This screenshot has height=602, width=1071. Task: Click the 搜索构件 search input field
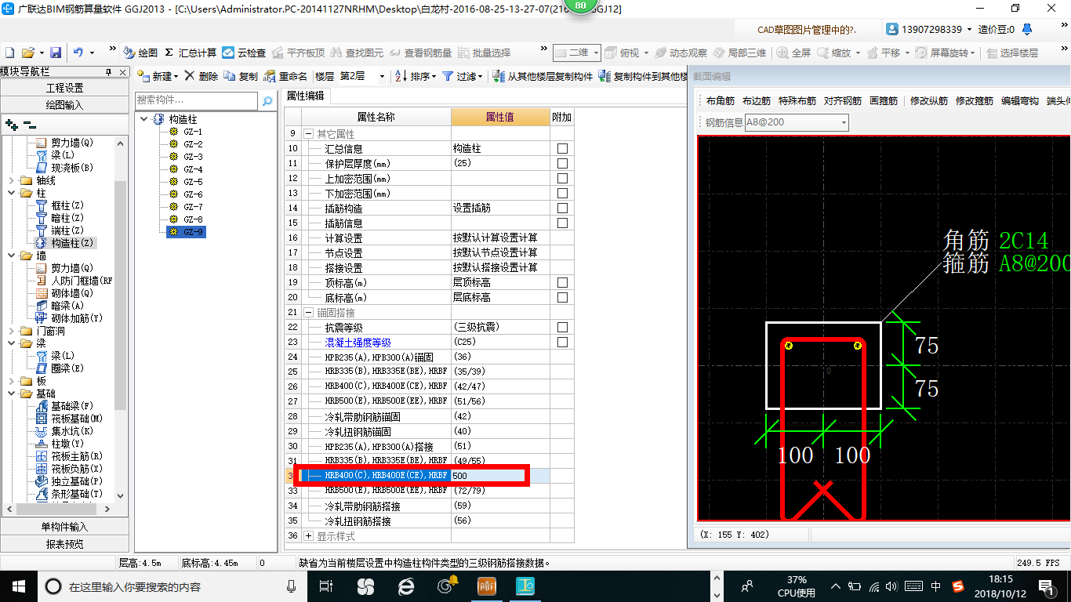click(x=196, y=100)
